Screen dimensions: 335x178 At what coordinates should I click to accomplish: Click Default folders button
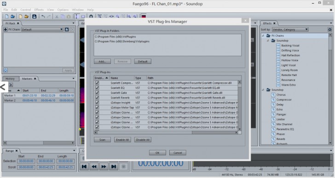[143, 62]
